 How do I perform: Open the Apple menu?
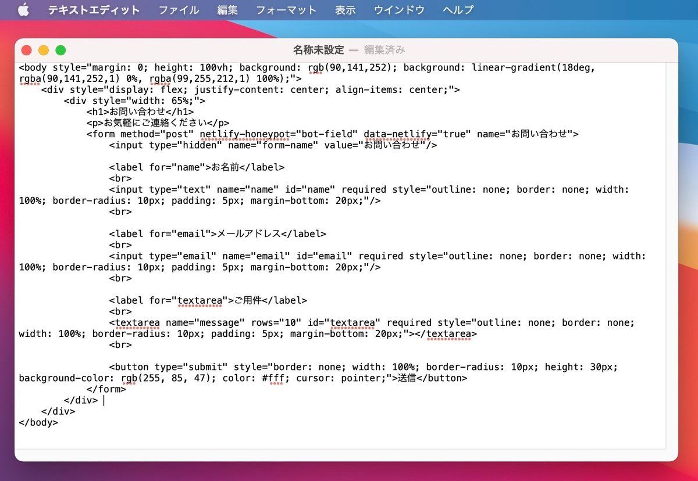[23, 10]
